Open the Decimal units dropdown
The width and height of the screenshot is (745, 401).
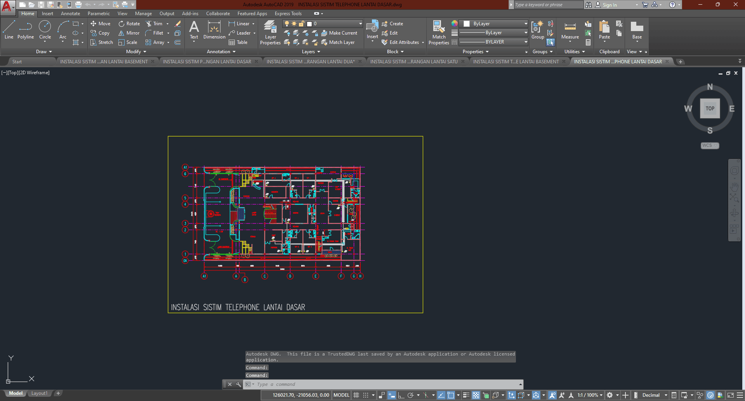pos(655,395)
